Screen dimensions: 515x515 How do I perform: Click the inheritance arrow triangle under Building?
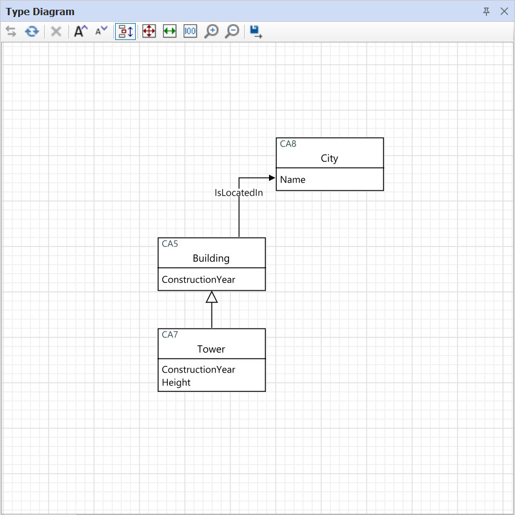212,297
